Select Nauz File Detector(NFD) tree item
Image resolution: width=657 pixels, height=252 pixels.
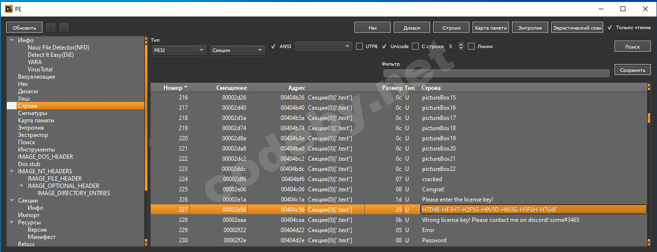pyautogui.click(x=58, y=48)
